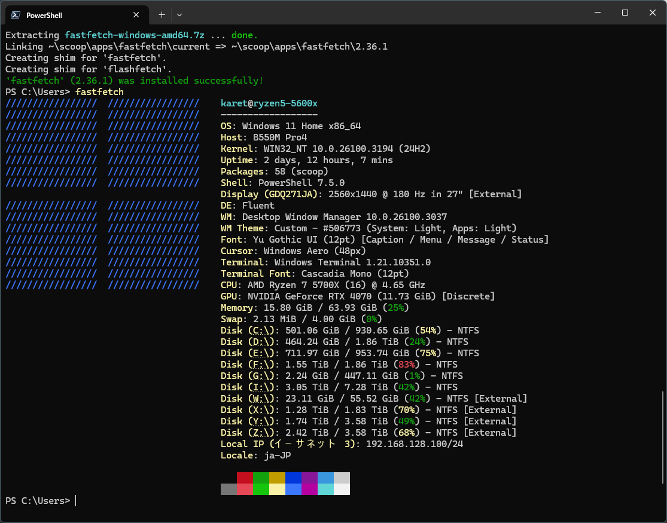Click the Disk (E:\) usage line
The image size is (667, 523).
(x=350, y=353)
